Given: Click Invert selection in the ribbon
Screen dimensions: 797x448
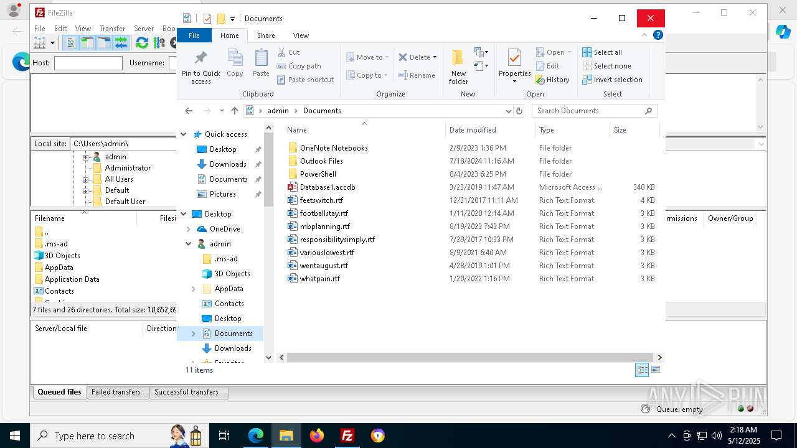Looking at the screenshot, I should point(612,80).
